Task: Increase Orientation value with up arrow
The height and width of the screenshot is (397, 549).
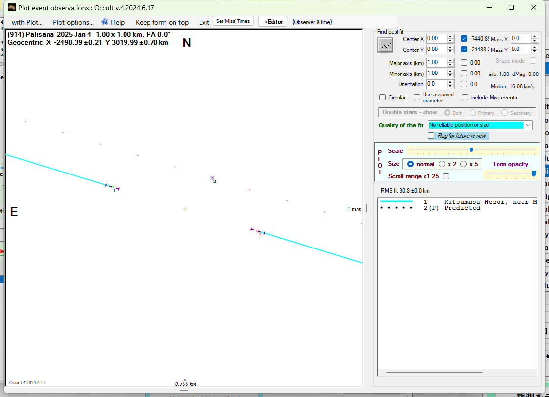Action: (x=450, y=82)
